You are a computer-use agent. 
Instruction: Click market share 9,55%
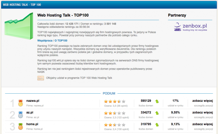tap(176, 112)
